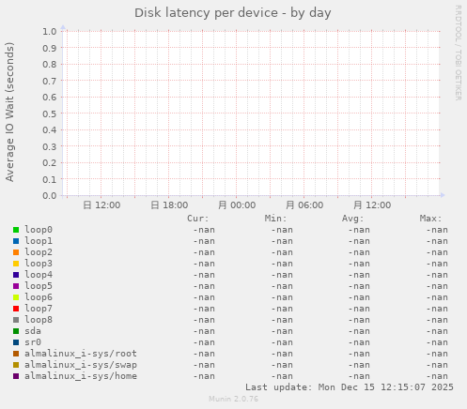
Task: Select the almalinux_i-sys/home legend label
Action: 81,376
